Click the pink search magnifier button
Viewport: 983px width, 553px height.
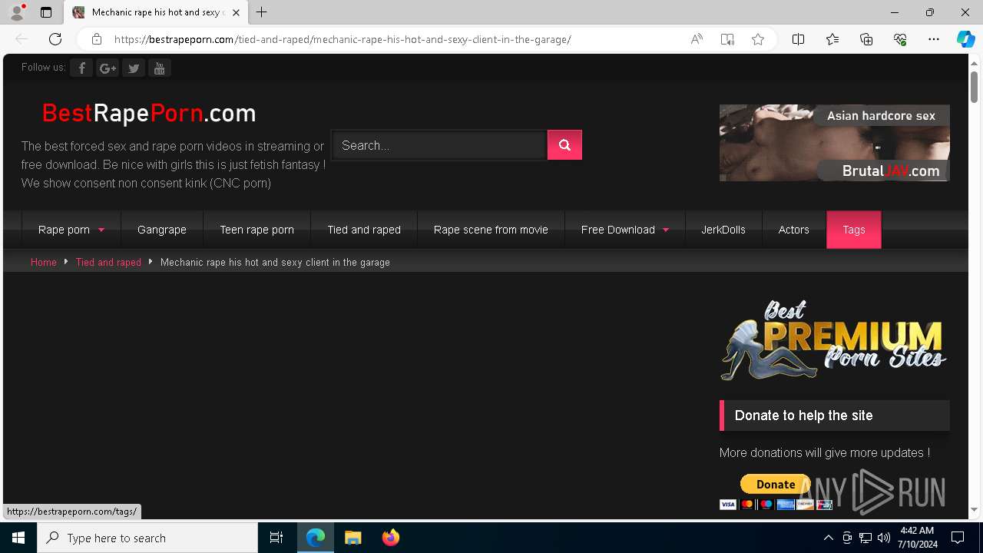[564, 144]
